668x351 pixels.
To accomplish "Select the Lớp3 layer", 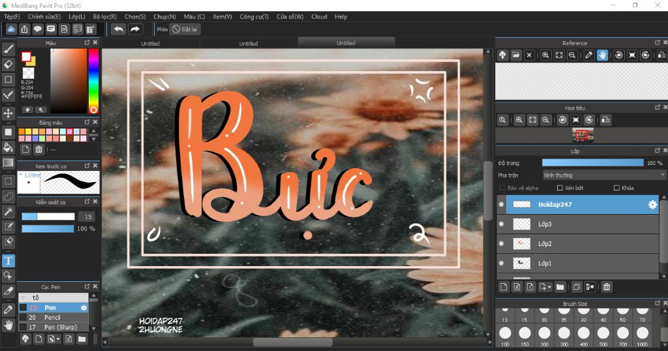I will pyautogui.click(x=578, y=224).
